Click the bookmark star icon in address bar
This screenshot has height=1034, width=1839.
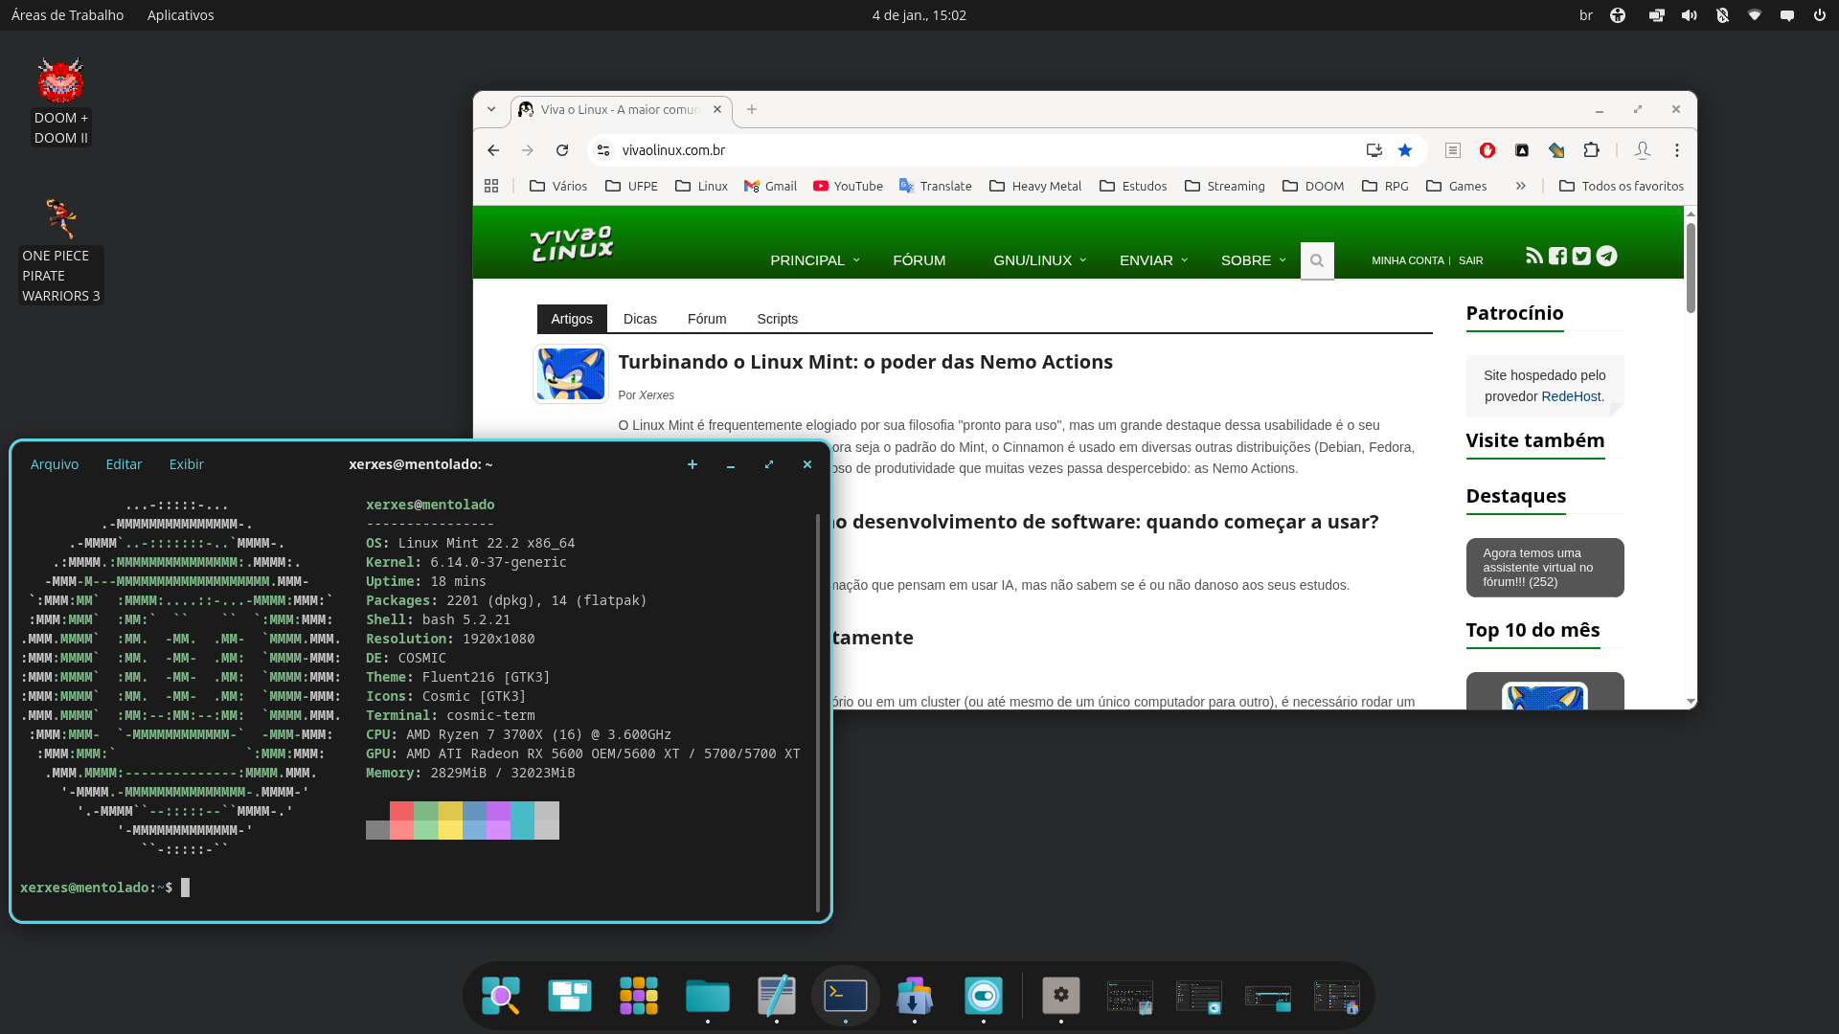pyautogui.click(x=1405, y=150)
